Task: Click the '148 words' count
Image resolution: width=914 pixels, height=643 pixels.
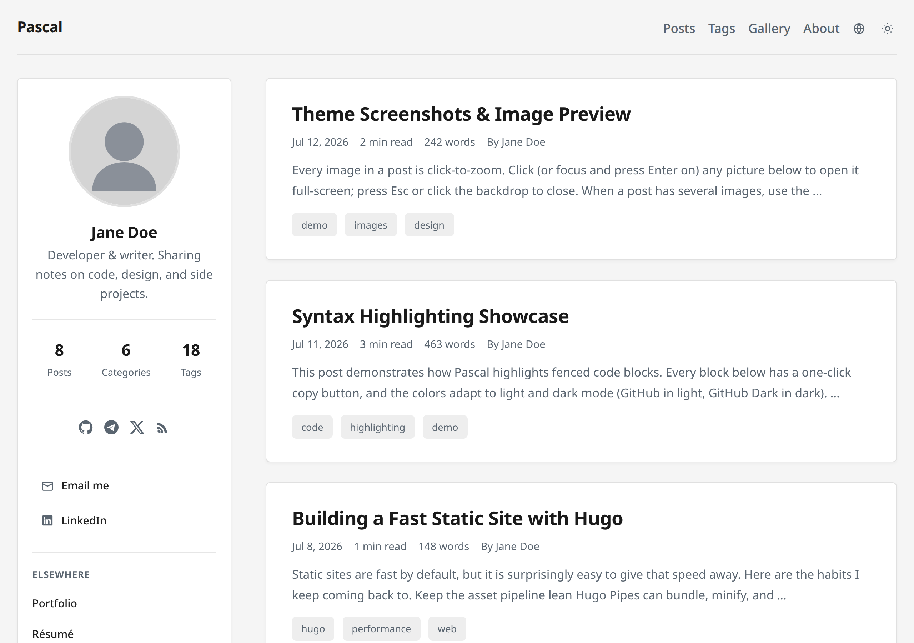Action: point(443,547)
